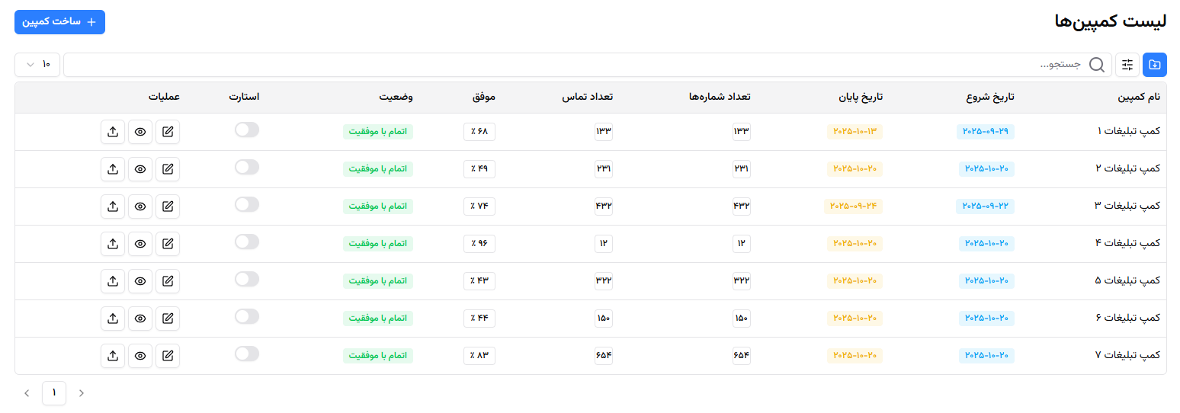Image resolution: width=1180 pixels, height=413 pixels.
Task: Click view eye icon for کمپ تبلیغات ۲
Action: tap(140, 169)
